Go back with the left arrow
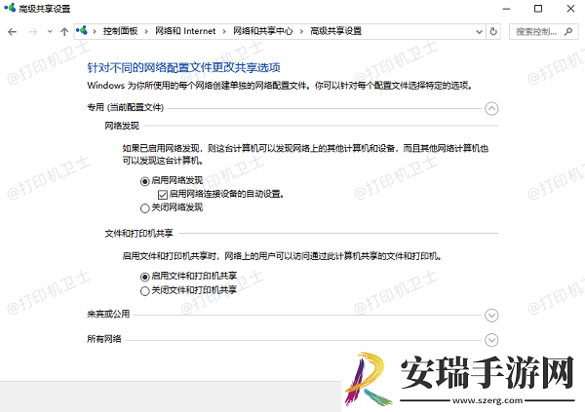 [x=13, y=32]
